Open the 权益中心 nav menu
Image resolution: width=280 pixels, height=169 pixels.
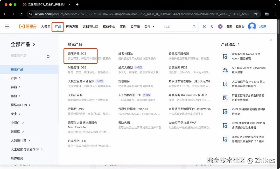coord(109,27)
